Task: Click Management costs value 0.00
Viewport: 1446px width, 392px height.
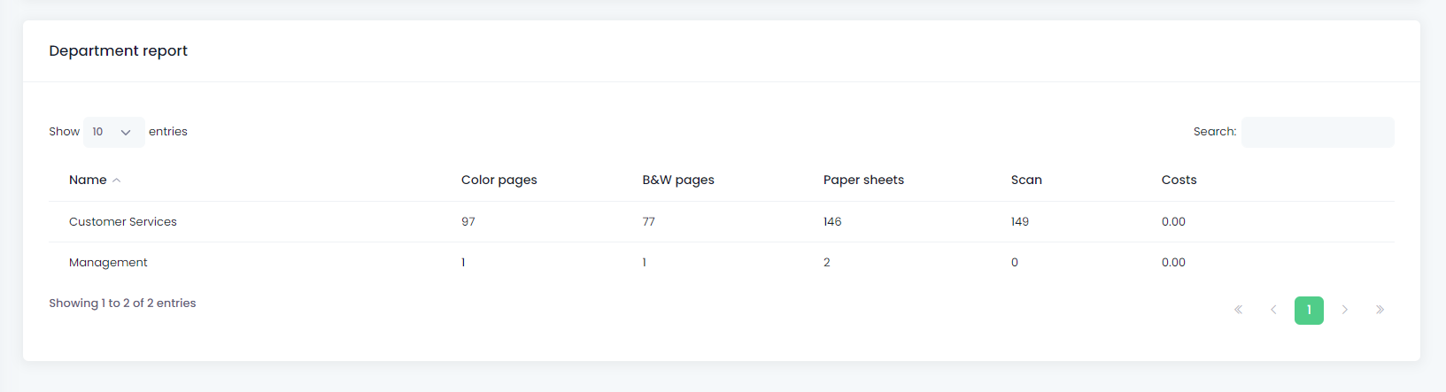Action: [1173, 263]
